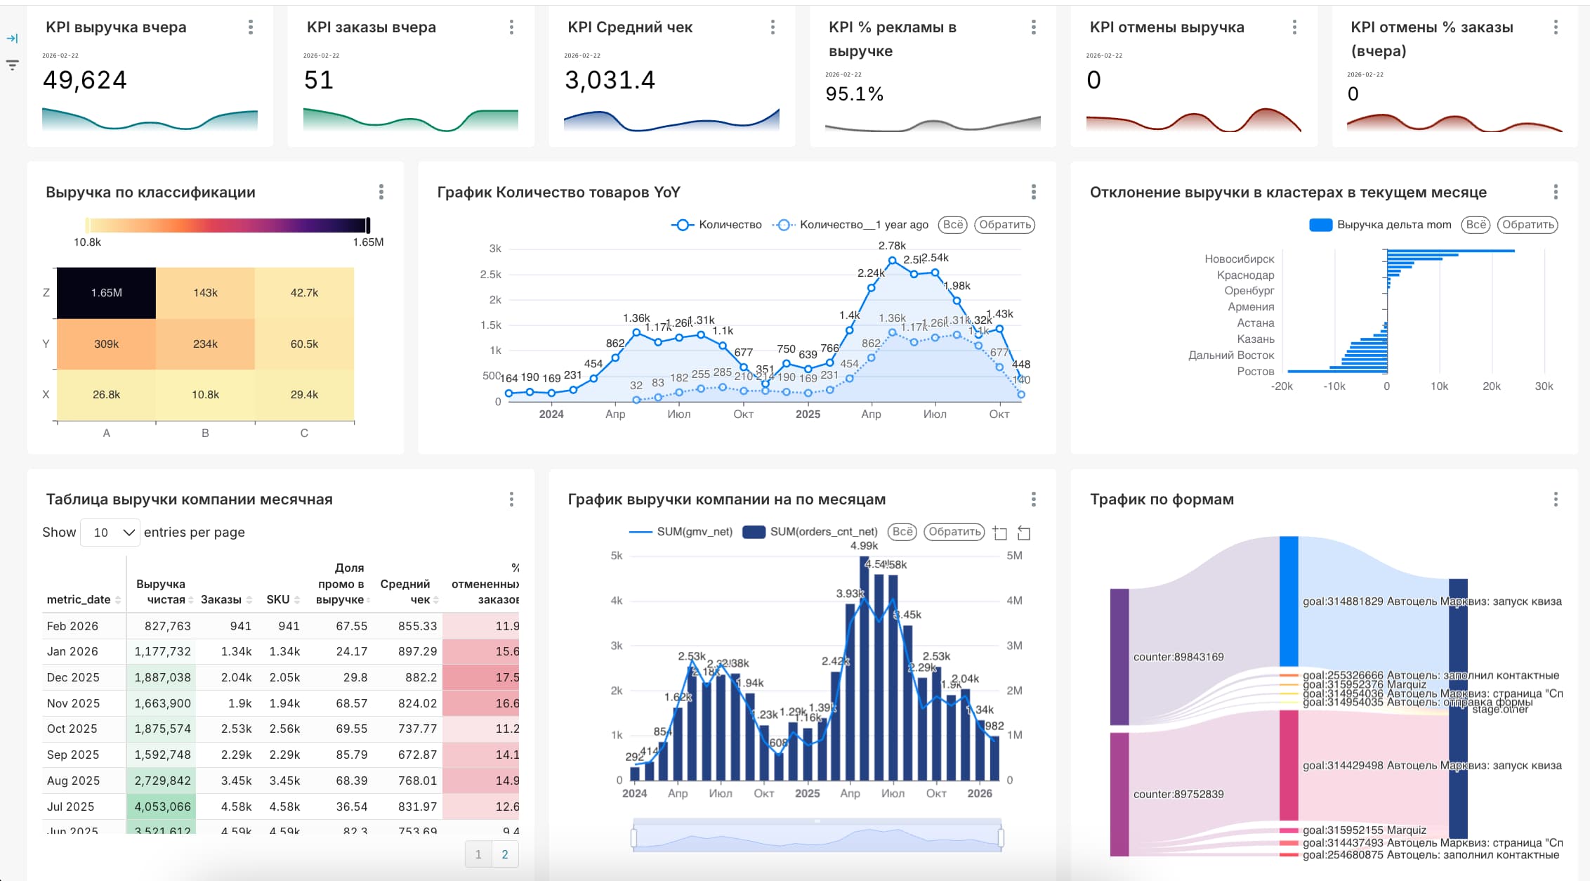Select table page 1
This screenshot has height=881, width=1590.
click(x=478, y=854)
